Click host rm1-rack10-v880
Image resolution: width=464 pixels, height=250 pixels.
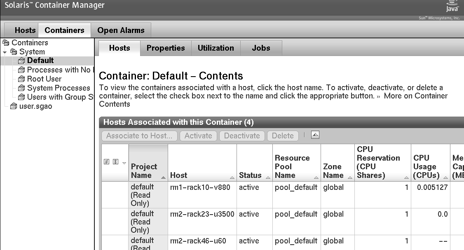point(200,187)
